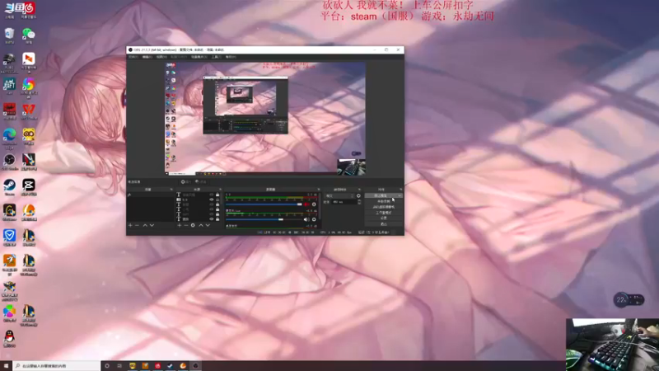
Task: Open the WeChat desktop icon
Action: 29,35
